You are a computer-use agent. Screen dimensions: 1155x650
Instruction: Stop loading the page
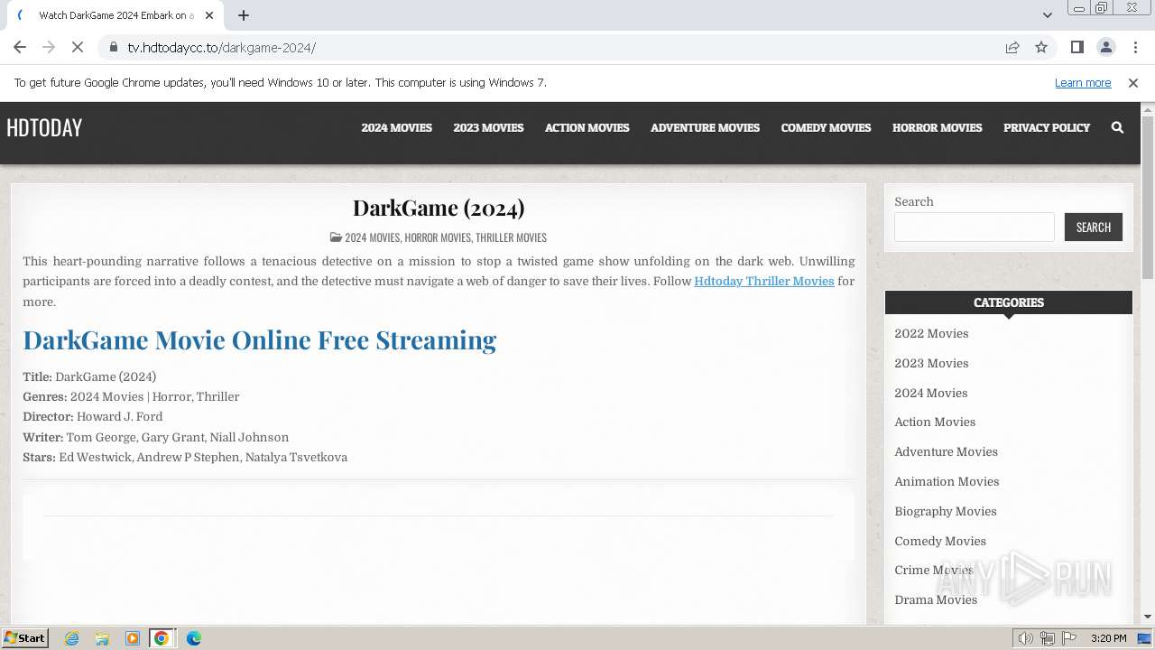click(x=78, y=47)
